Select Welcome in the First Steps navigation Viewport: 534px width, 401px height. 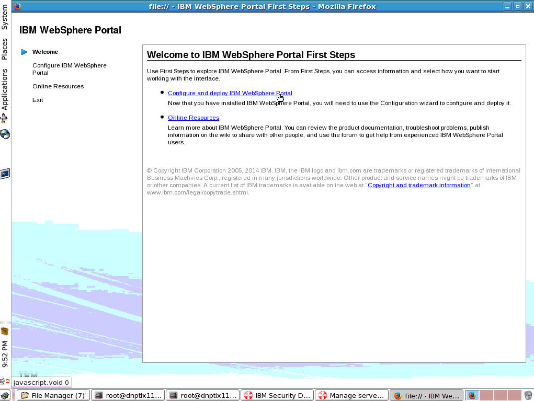coord(45,52)
